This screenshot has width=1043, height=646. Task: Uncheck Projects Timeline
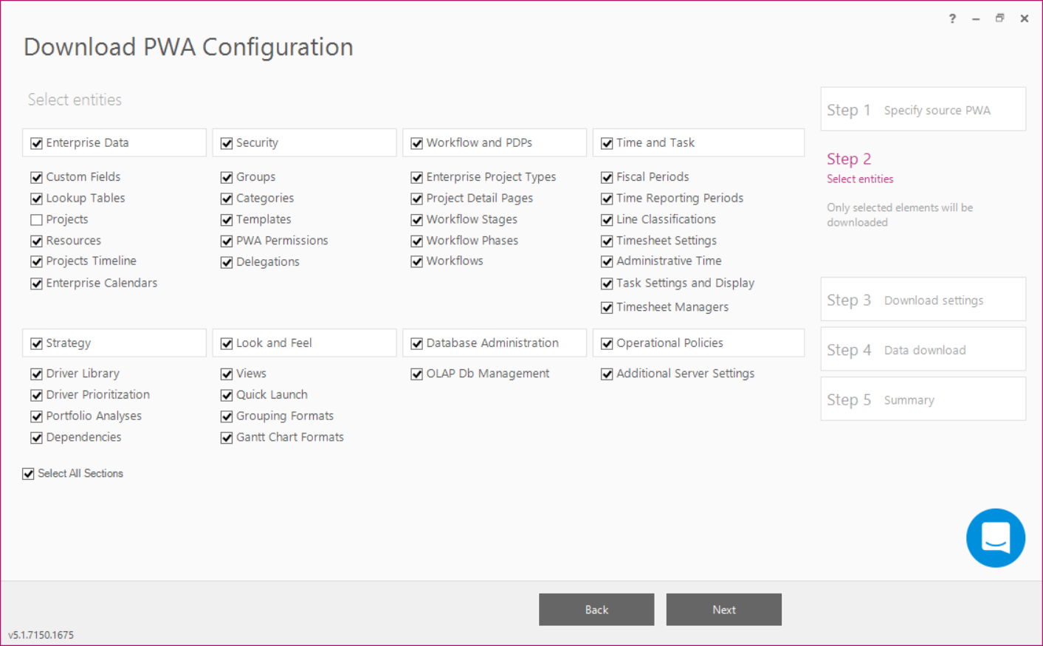[36, 261]
